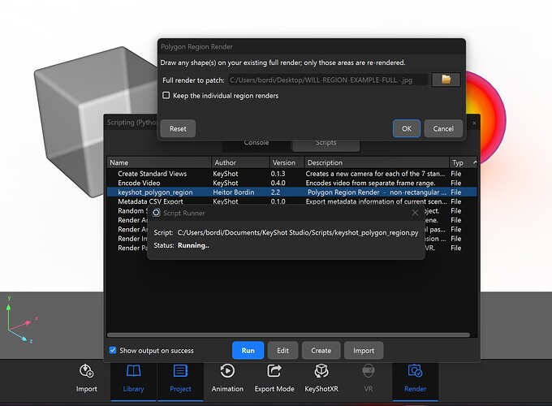Click the Heitor Bordin author cell
Viewport: 552px width, 406px height.
tap(234, 192)
